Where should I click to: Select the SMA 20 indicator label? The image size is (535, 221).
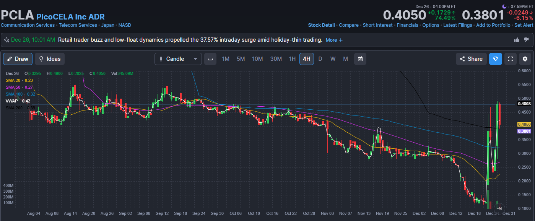pyautogui.click(x=19, y=80)
